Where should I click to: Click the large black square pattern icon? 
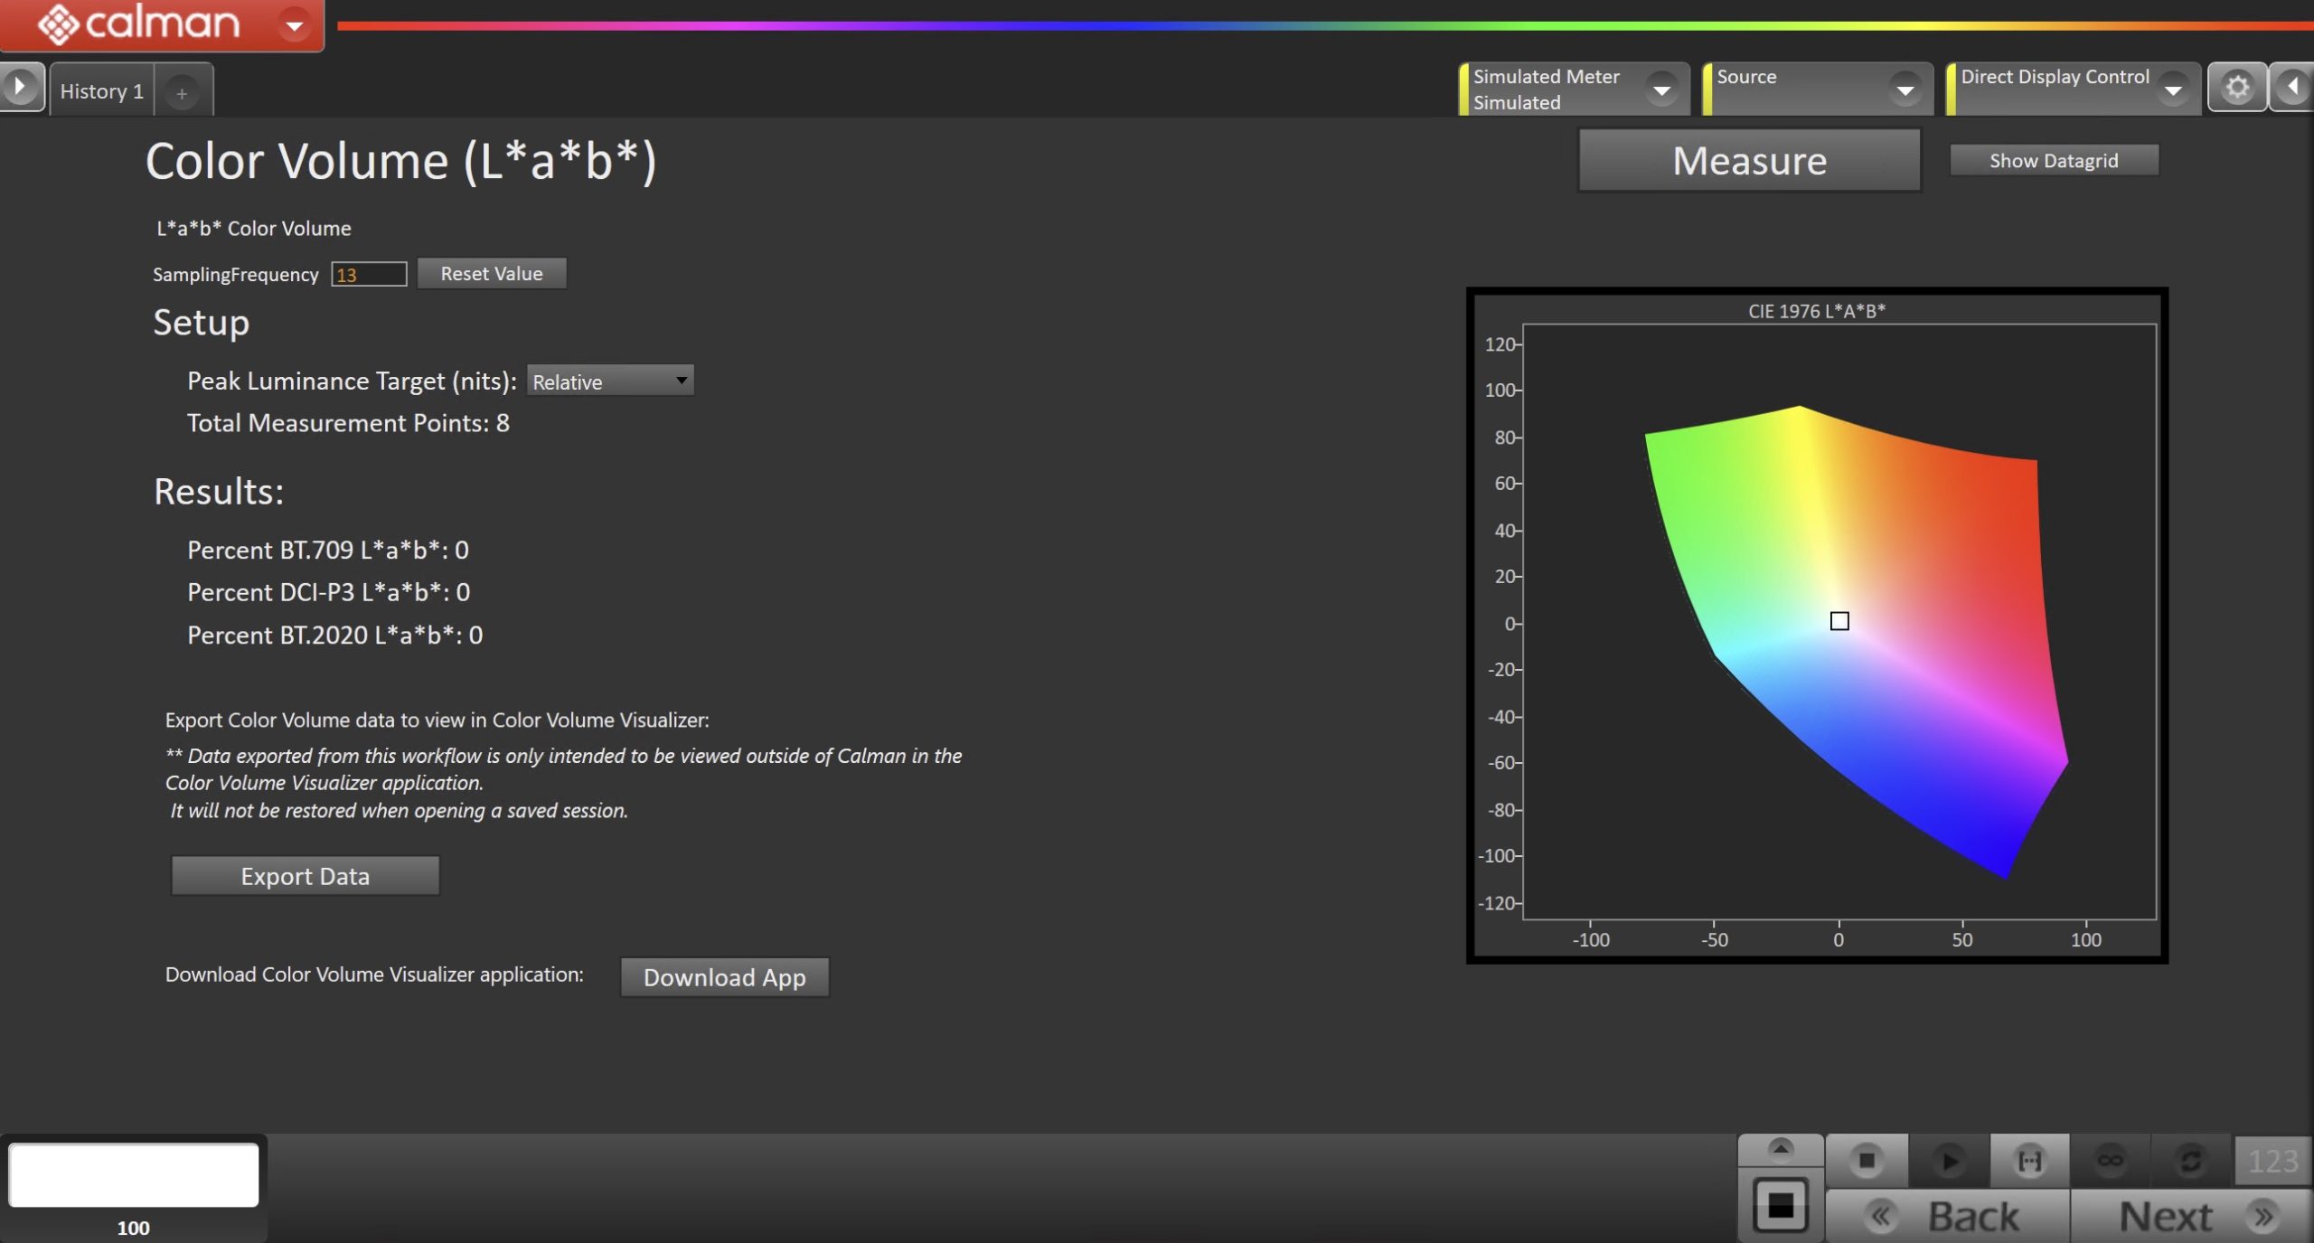(x=1780, y=1205)
